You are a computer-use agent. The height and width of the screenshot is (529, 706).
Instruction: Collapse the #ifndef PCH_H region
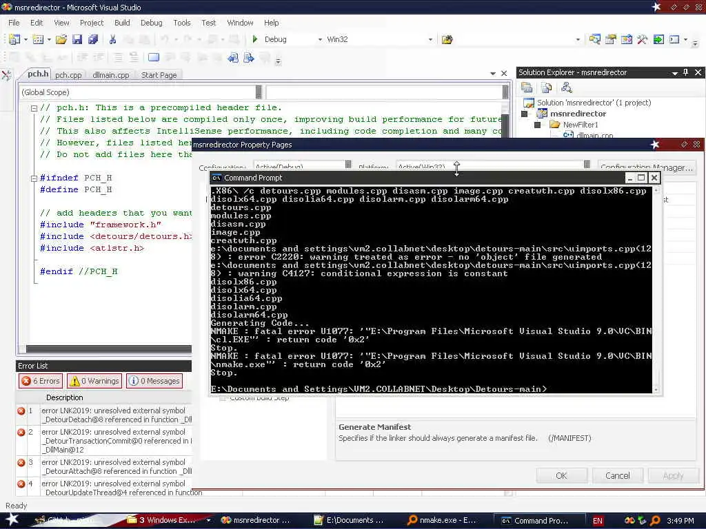[x=34, y=178]
